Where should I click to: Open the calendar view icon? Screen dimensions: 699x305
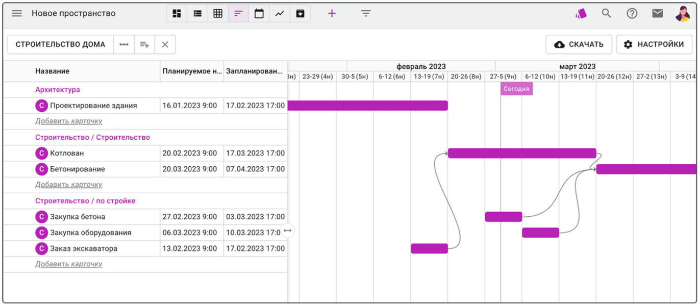point(259,14)
